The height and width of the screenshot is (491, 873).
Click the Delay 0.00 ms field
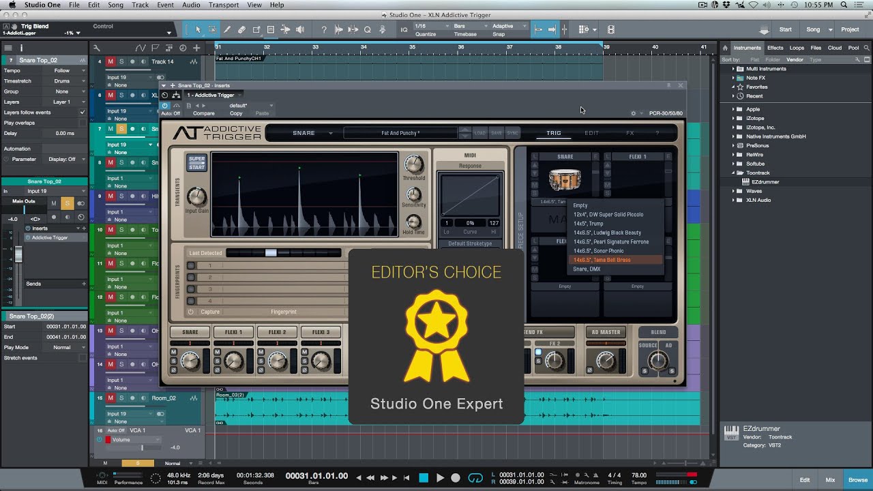pos(65,133)
